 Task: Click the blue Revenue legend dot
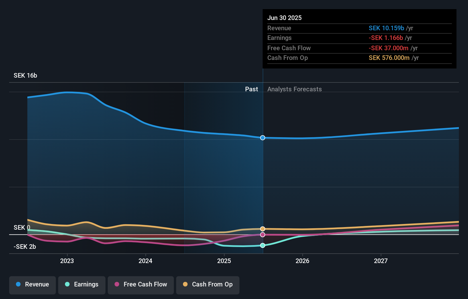18,284
